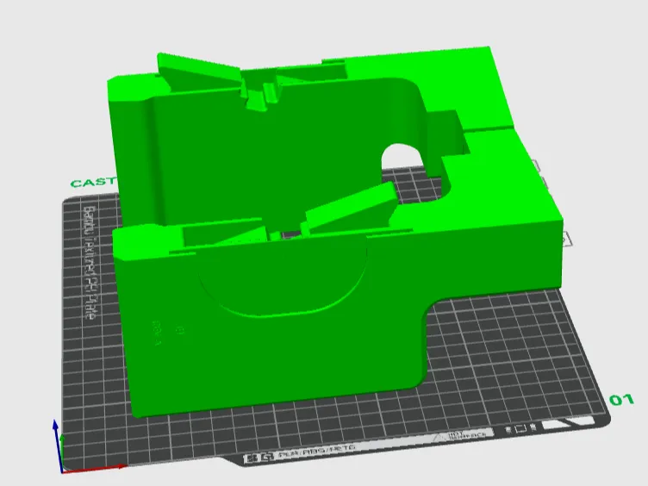Click the CAST plate name label
Viewport: 648px width, 486px height.
pos(92,183)
